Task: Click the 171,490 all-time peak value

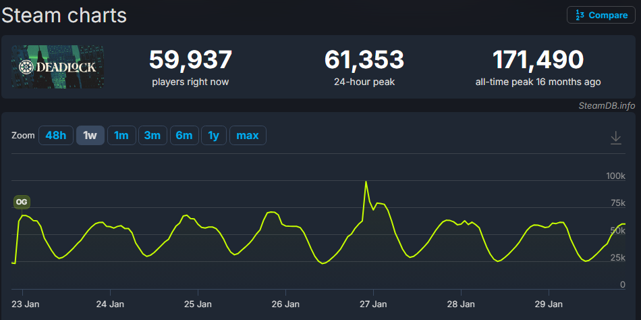Action: tap(538, 59)
